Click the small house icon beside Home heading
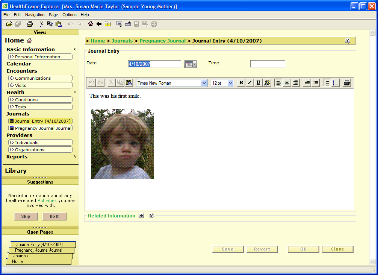 point(29,41)
